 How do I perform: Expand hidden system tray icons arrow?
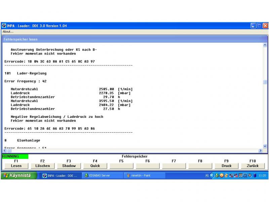point(212,175)
